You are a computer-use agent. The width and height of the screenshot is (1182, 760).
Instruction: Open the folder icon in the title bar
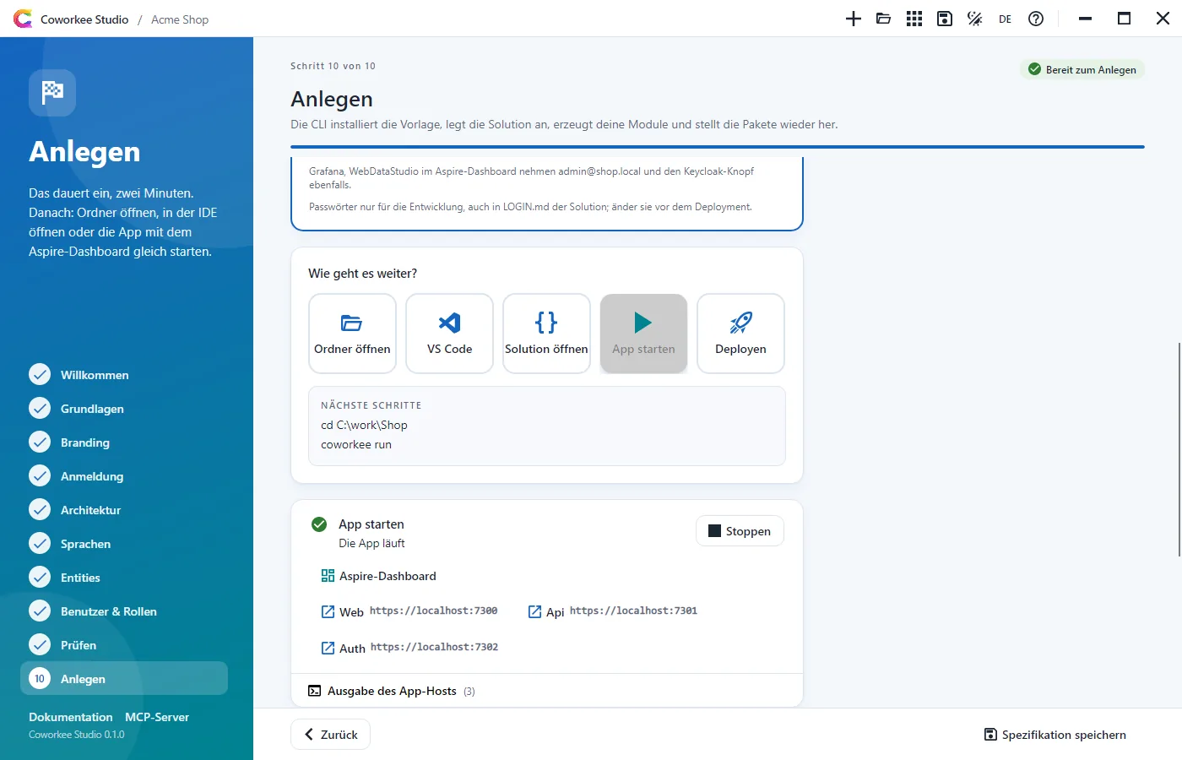(884, 19)
